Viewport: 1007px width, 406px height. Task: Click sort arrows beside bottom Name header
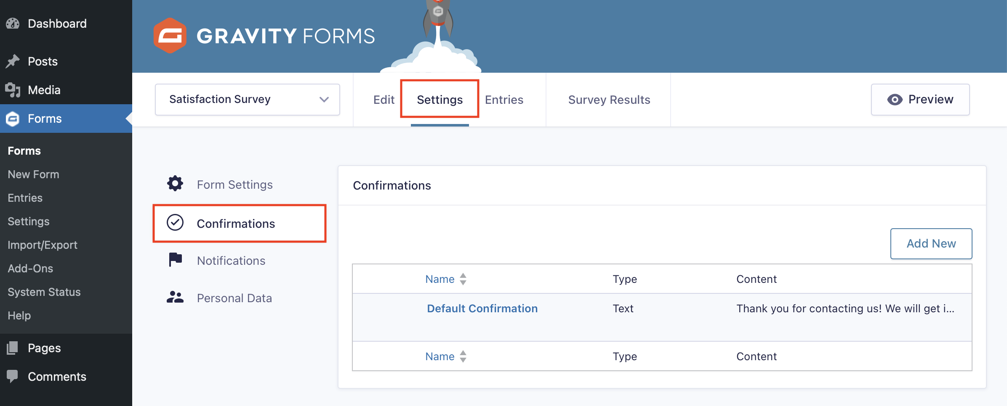point(463,356)
